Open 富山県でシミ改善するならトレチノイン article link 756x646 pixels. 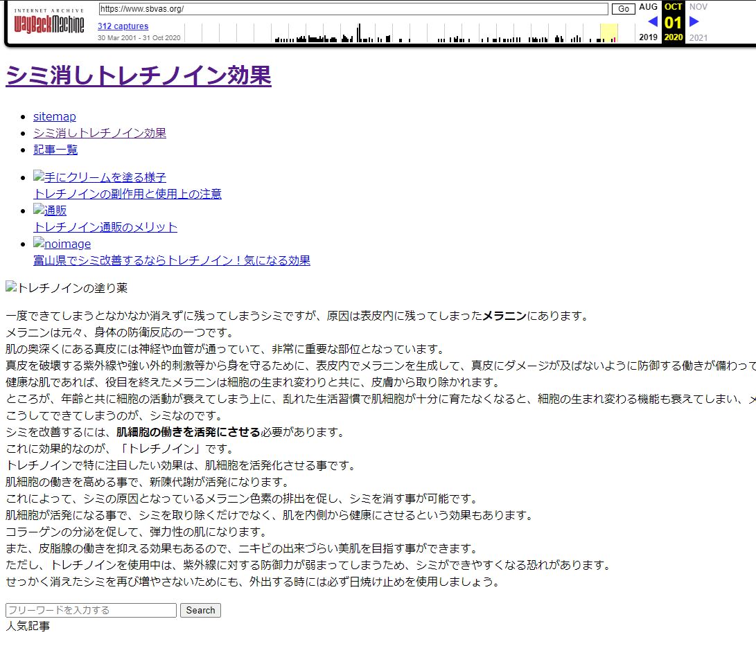pos(172,260)
